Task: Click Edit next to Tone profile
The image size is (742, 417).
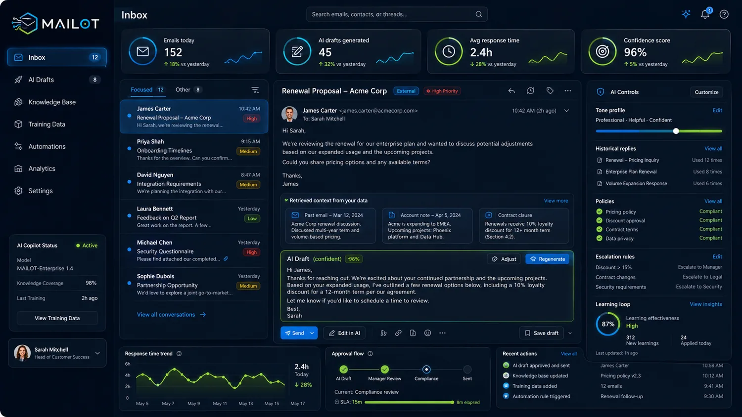Action: [x=717, y=110]
